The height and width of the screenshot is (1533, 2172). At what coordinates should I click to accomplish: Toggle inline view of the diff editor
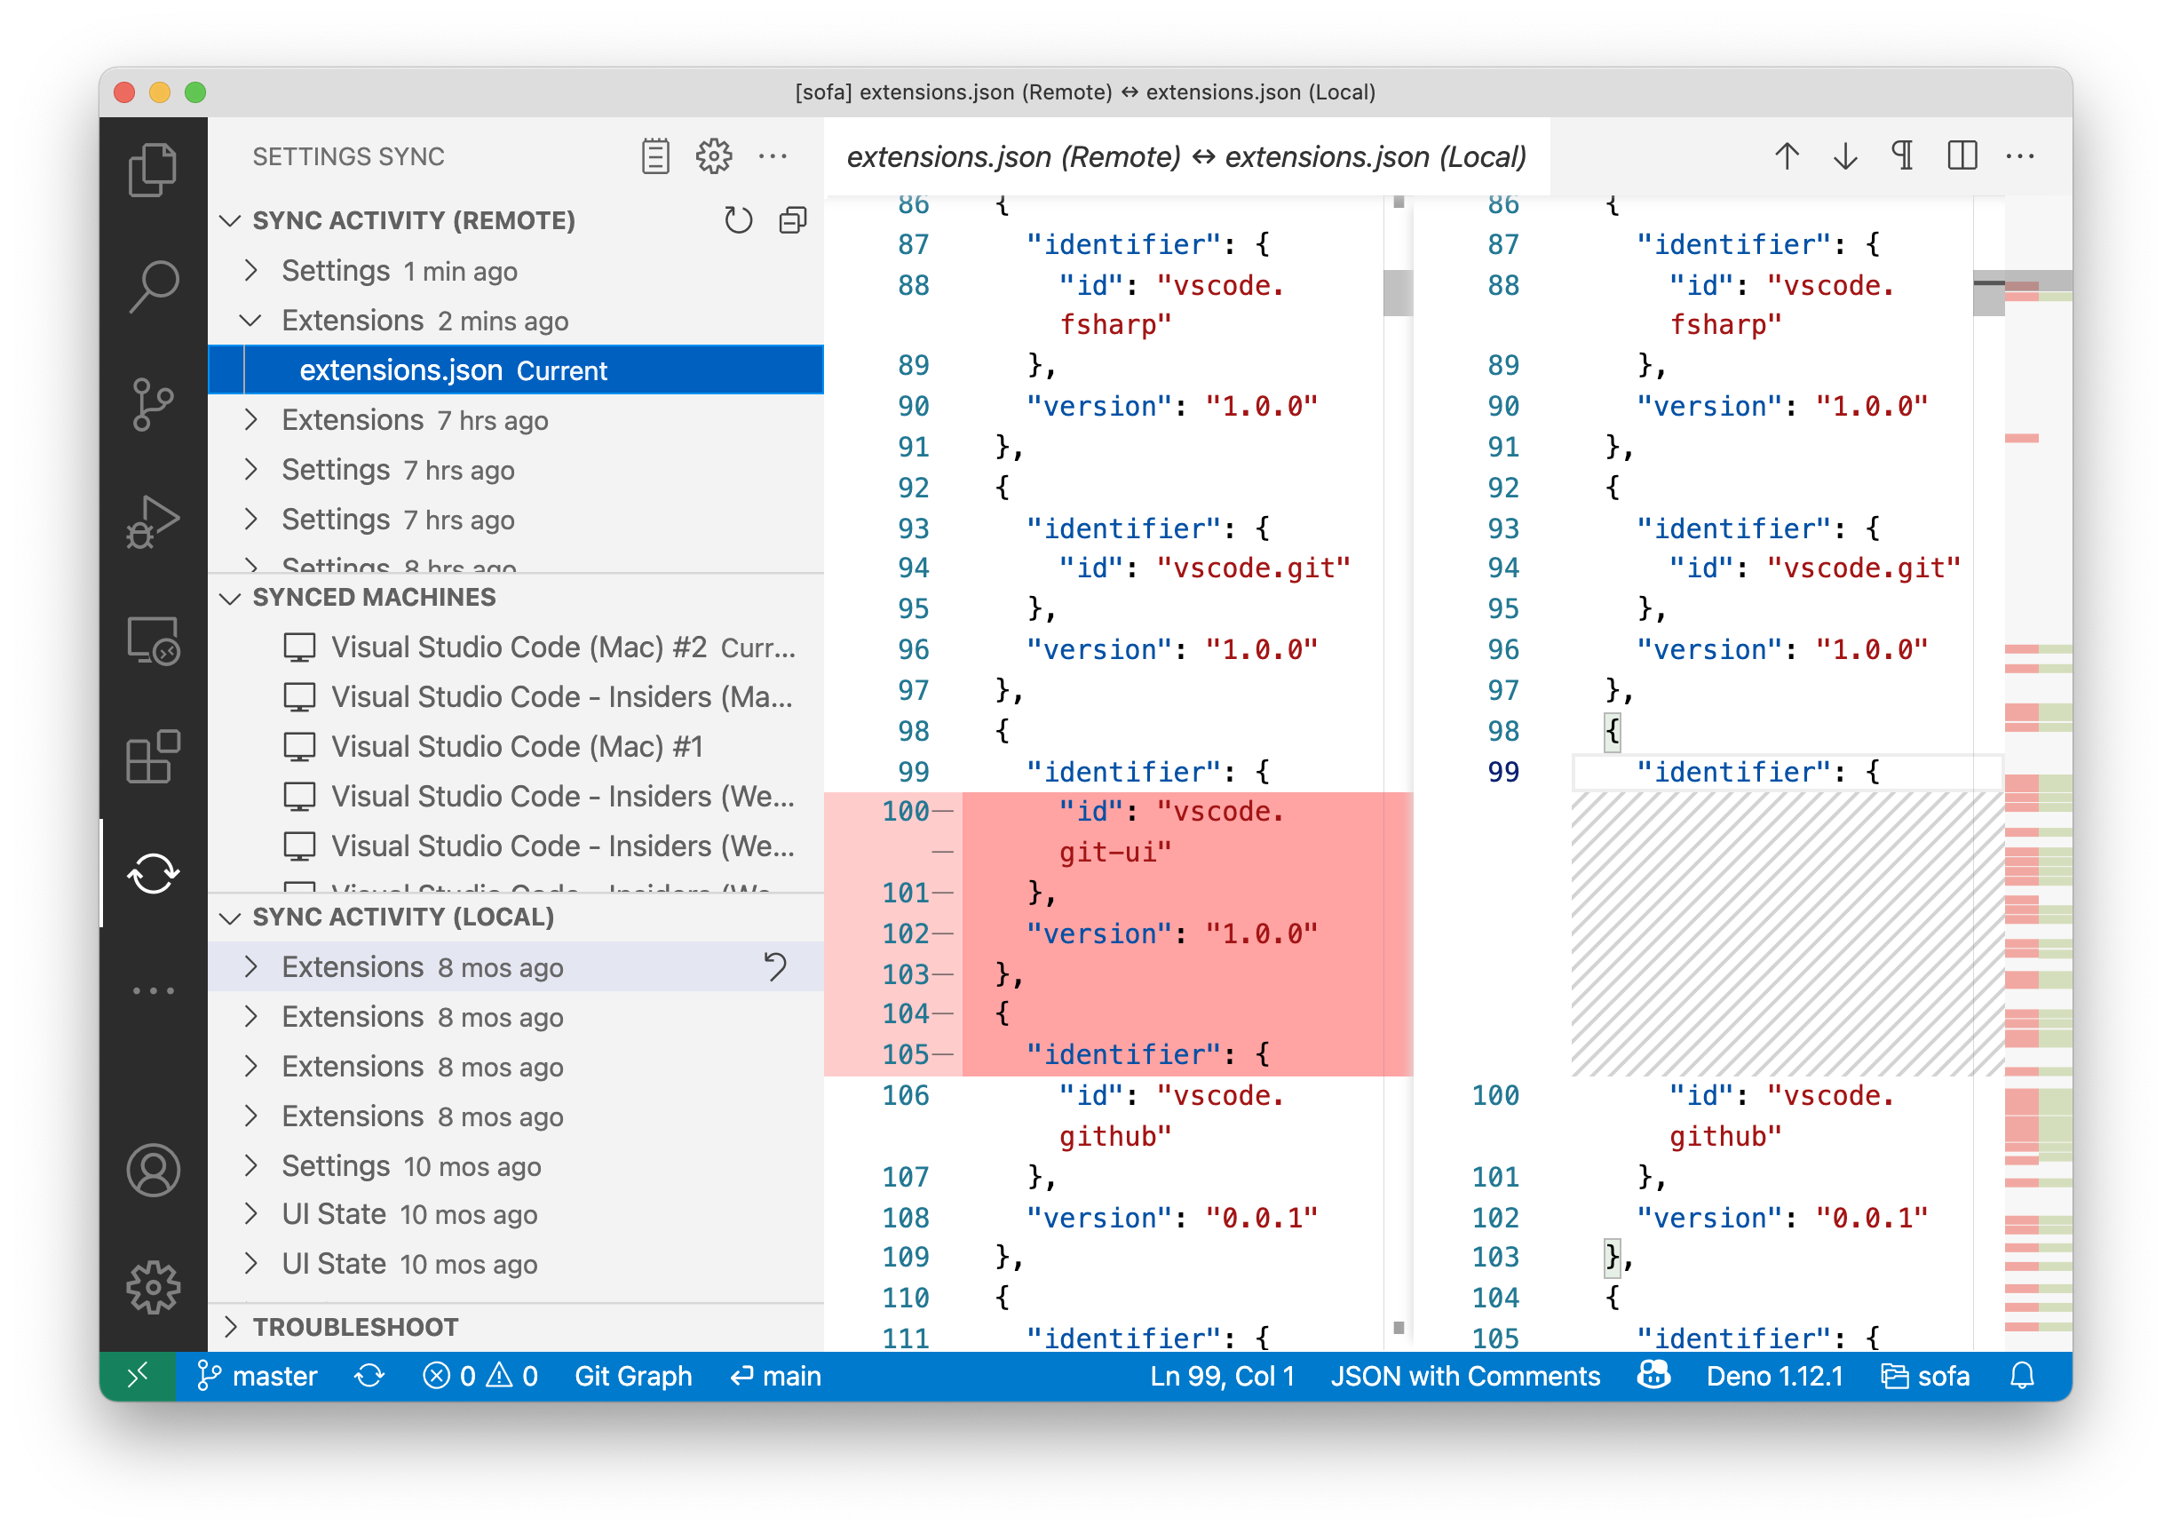tap(1962, 156)
